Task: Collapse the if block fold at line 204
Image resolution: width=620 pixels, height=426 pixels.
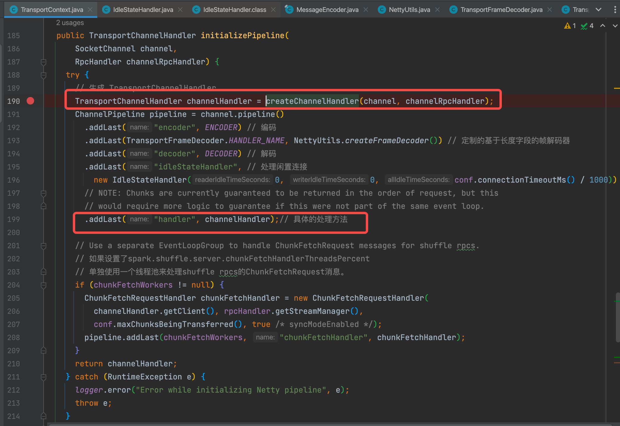Action: pyautogui.click(x=44, y=285)
